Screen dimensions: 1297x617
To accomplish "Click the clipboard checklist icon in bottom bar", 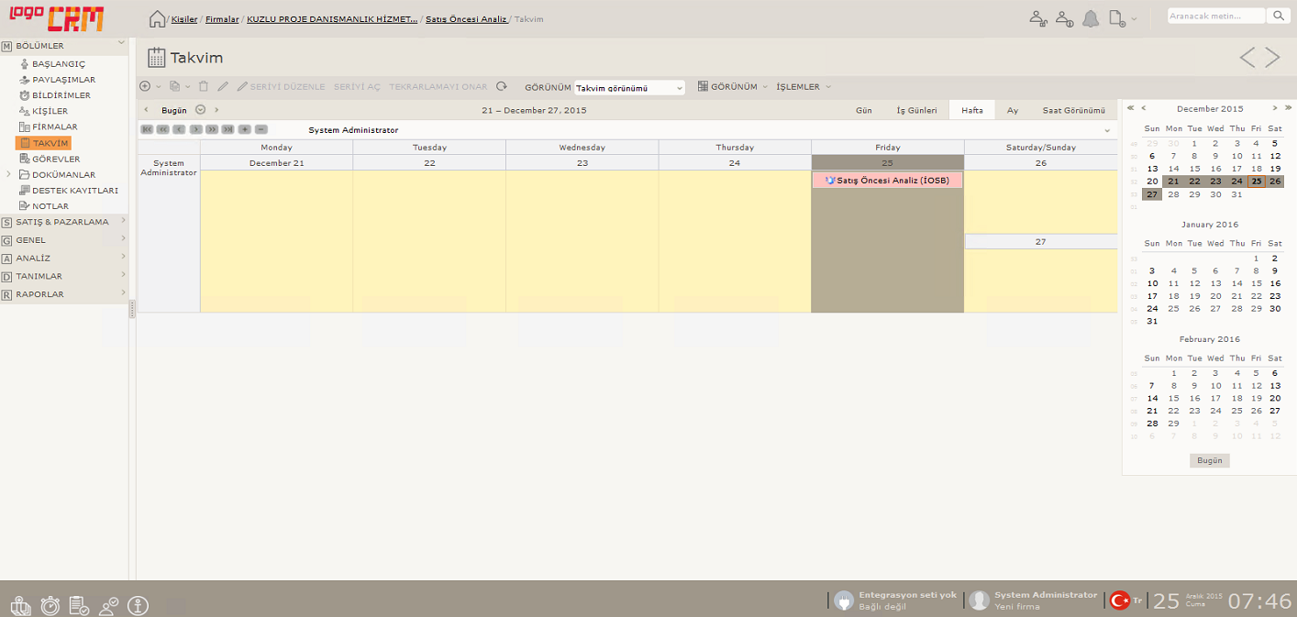I will coord(79,605).
